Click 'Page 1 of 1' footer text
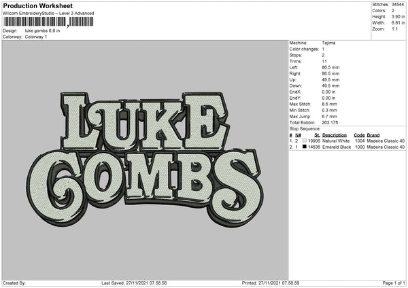 pyautogui.click(x=394, y=283)
